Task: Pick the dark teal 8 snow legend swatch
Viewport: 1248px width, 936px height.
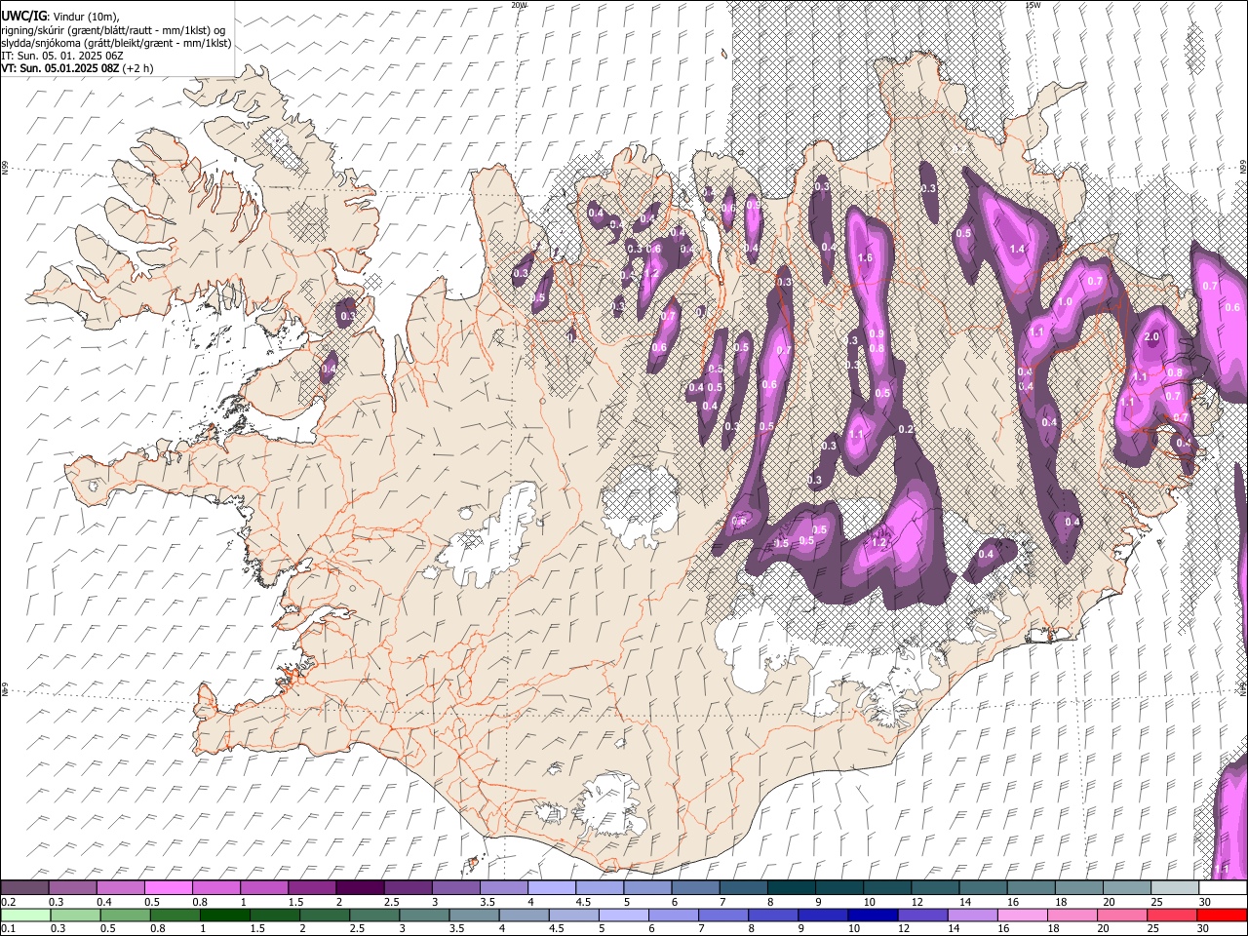Action: (x=792, y=888)
